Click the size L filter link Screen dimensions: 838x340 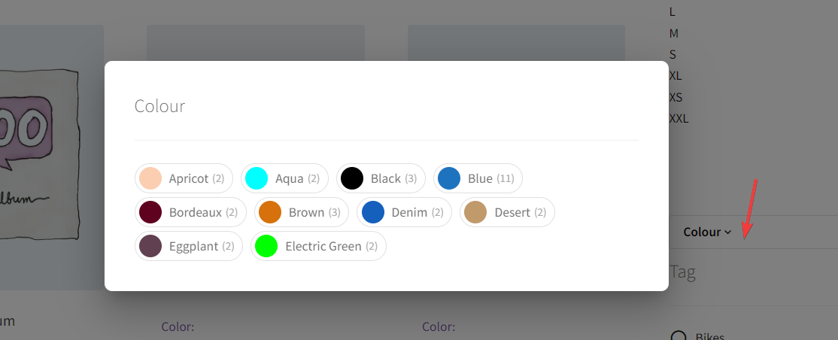pos(672,12)
